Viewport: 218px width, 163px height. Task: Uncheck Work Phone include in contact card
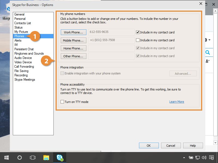pyautogui.click(x=138, y=32)
